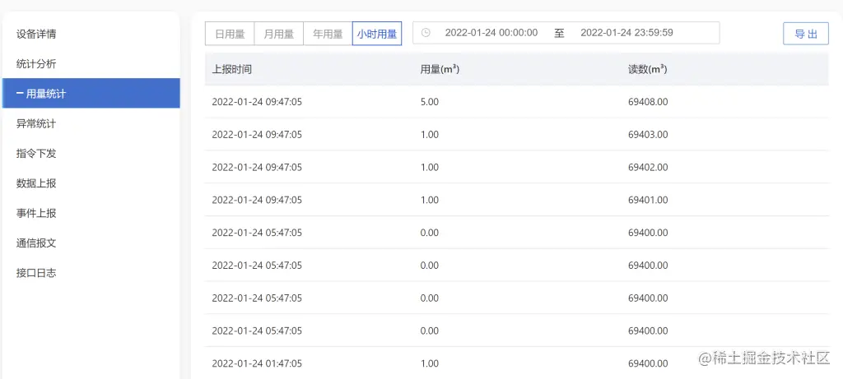Viewport: 843px width, 379px height.
Task: Edit start time 2022-01-24 00:00:00 field
Action: [491, 33]
